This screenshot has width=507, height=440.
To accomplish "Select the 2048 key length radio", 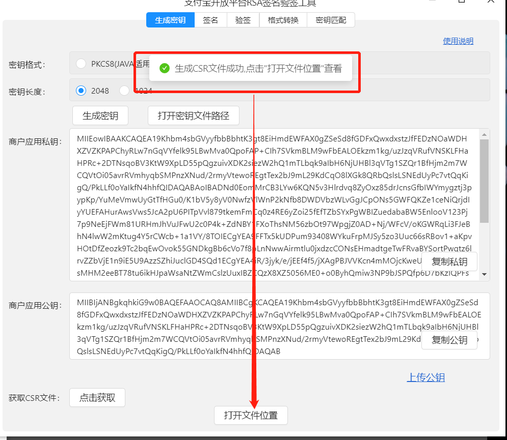I will (81, 91).
